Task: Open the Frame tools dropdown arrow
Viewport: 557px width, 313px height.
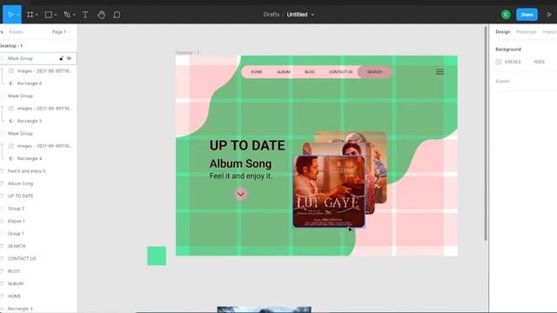Action: click(x=37, y=15)
